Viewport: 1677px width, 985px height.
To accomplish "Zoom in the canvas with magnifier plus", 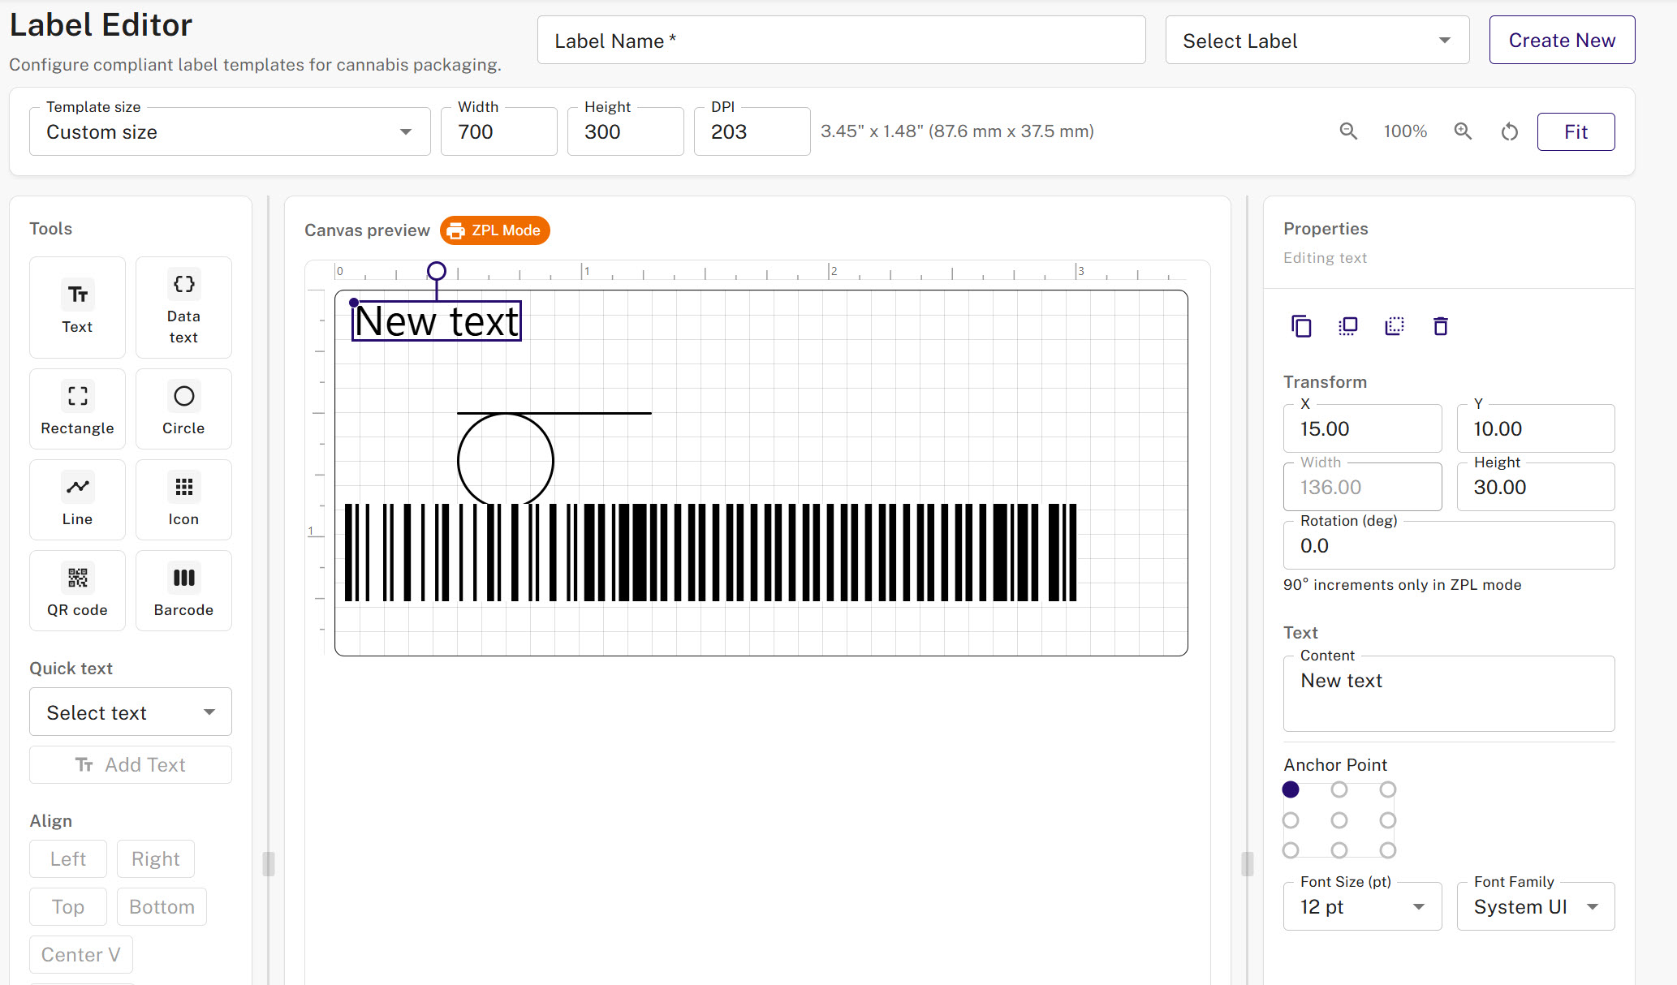I will pos(1463,131).
